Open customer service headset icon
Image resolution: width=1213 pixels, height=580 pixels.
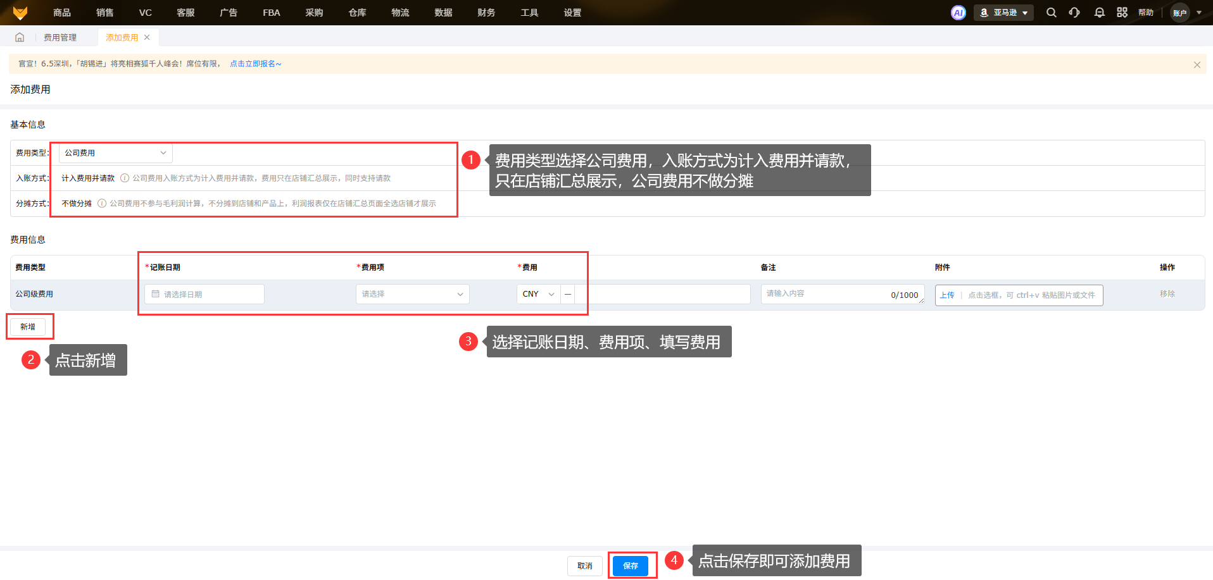pyautogui.click(x=1074, y=13)
